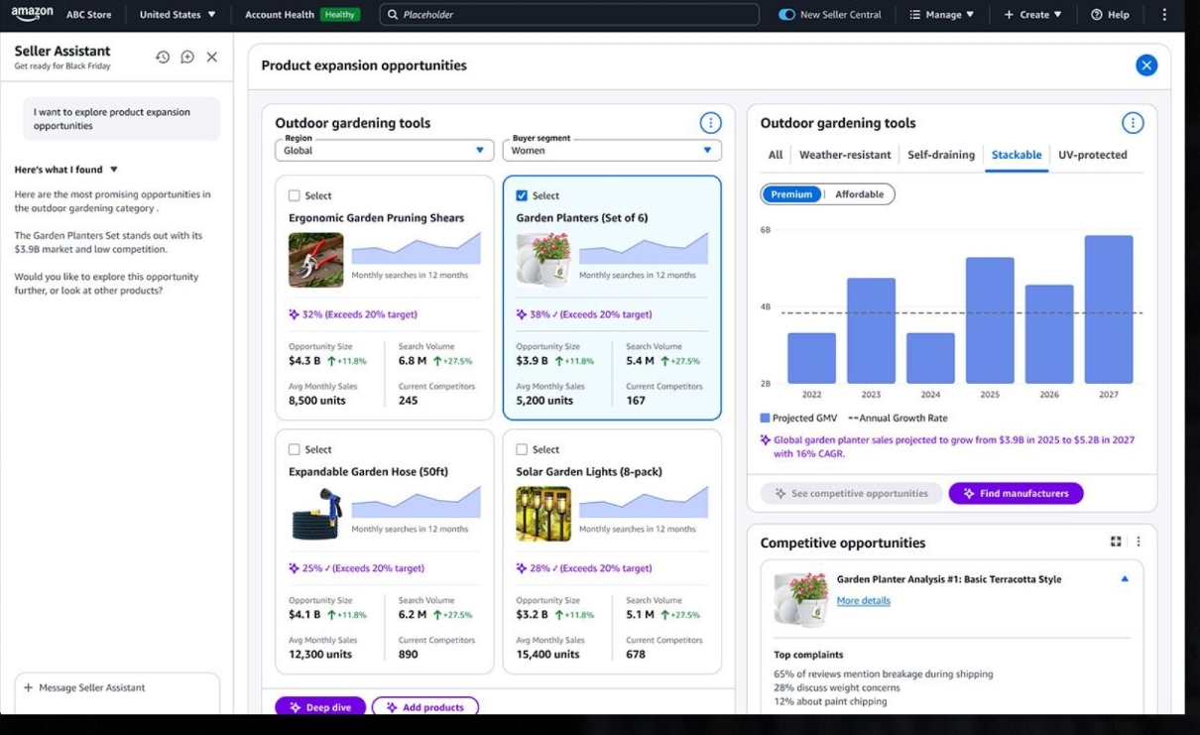Image resolution: width=1200 pixels, height=735 pixels.
Task: Collapse the Garden Planter Analysis #1 section
Action: 1124,579
